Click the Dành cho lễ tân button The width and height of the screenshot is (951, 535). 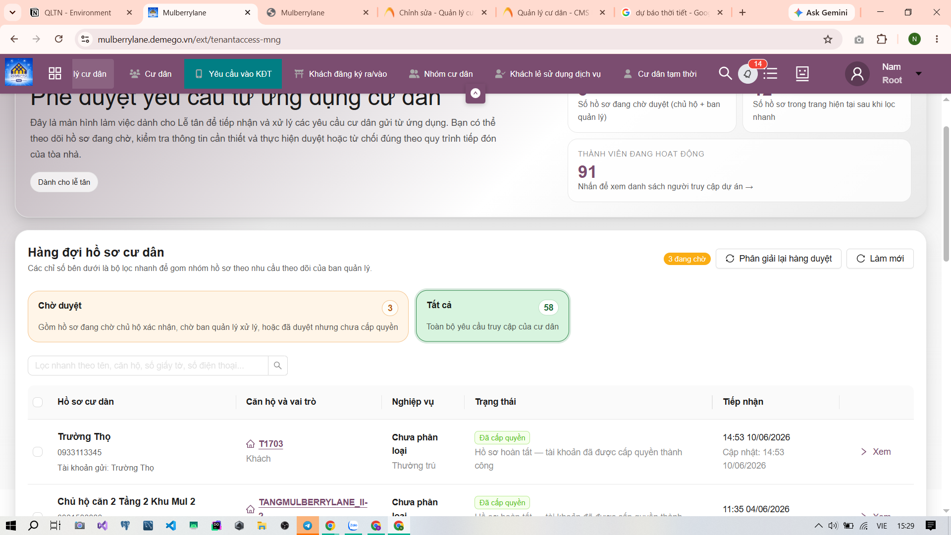tap(64, 182)
